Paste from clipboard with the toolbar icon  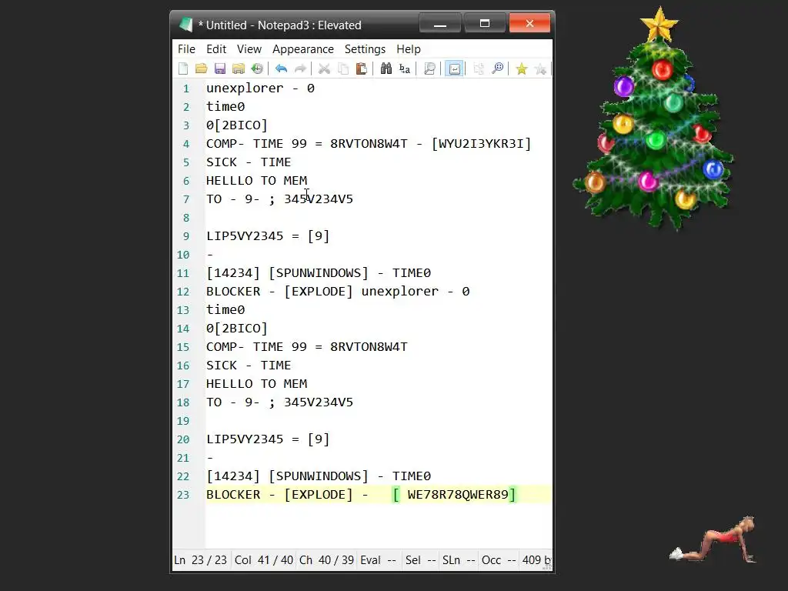coord(362,68)
